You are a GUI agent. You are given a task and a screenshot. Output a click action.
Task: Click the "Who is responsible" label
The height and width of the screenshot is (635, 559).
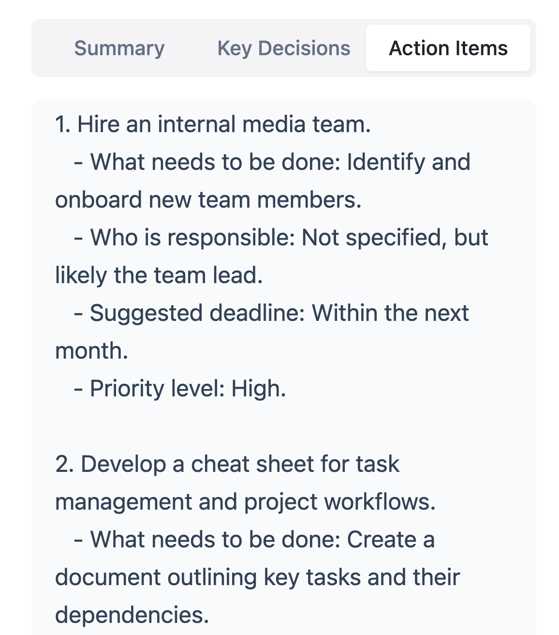click(192, 238)
